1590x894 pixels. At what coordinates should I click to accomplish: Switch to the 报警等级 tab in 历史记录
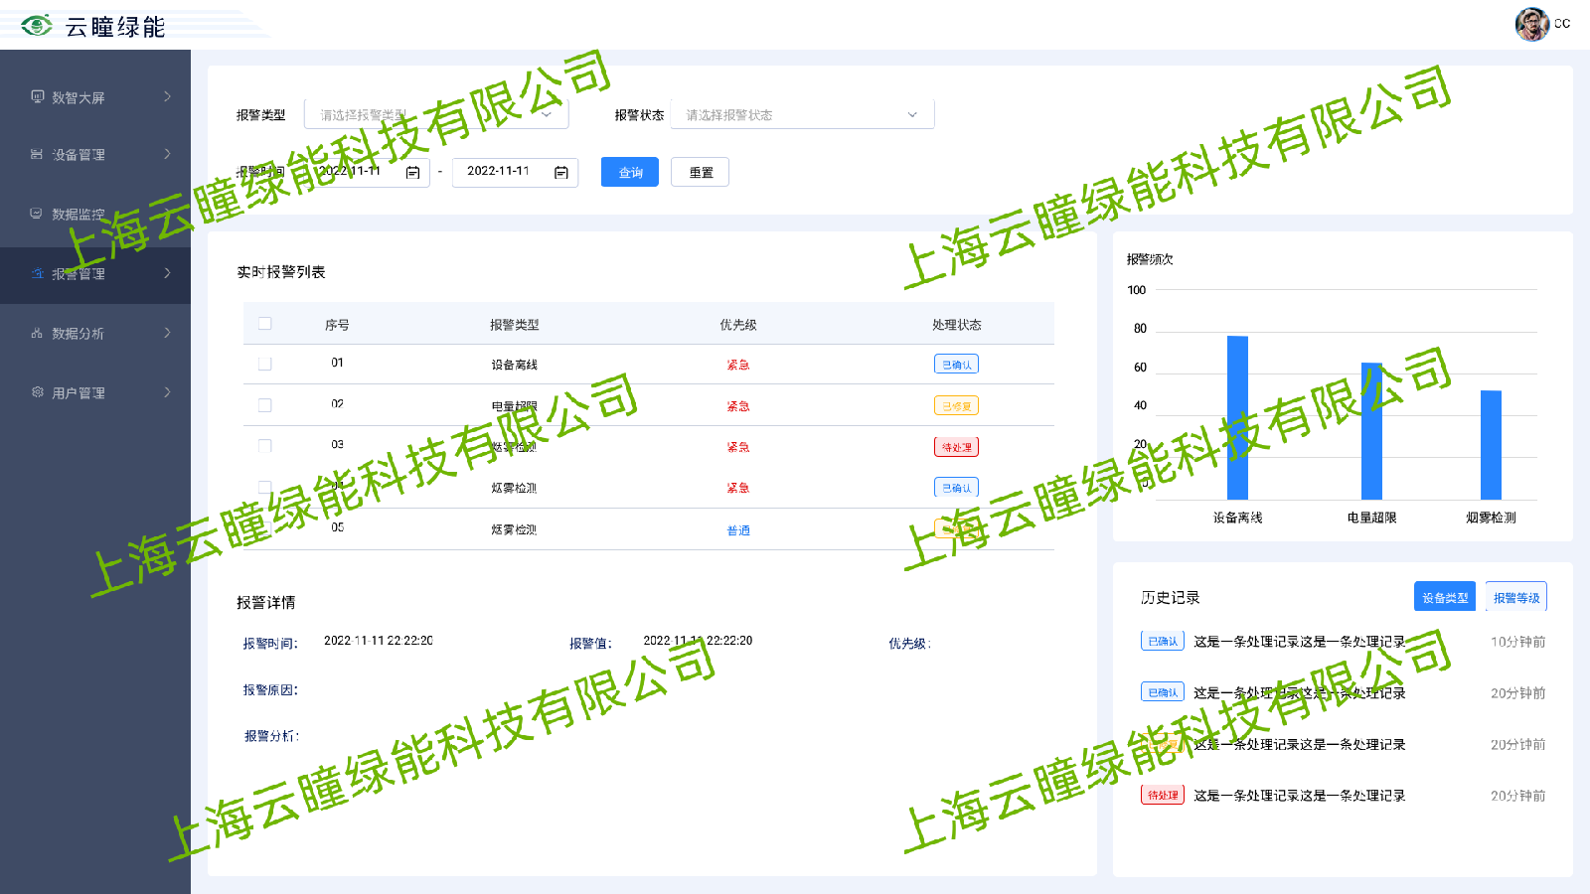coord(1515,597)
